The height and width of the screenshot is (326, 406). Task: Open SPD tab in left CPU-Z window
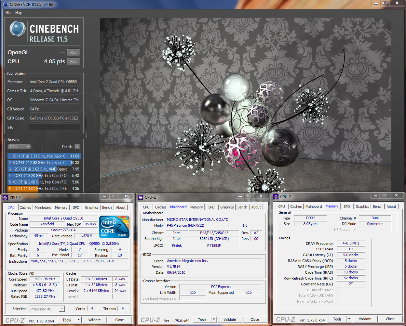coord(76,207)
